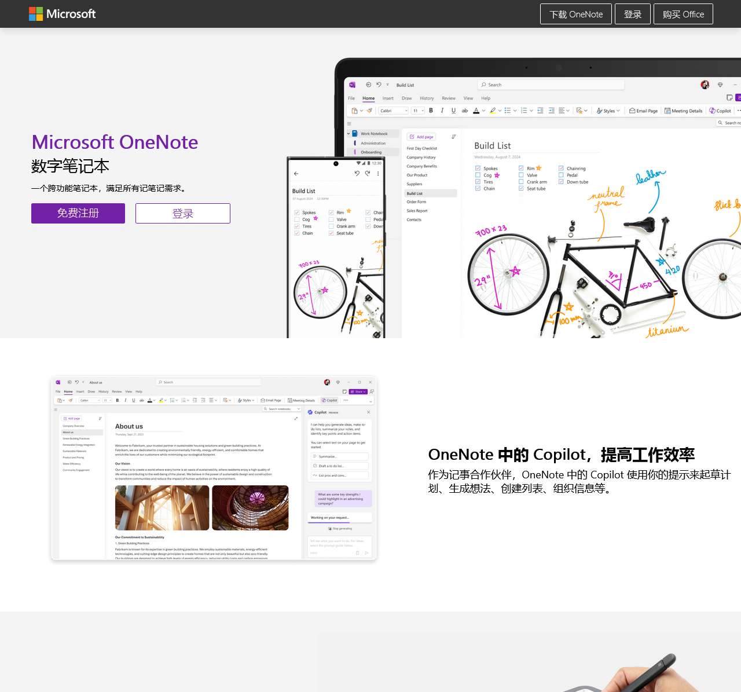741x692 pixels.
Task: Select the Order Form page in the laptop screenshot
Action: 416,202
